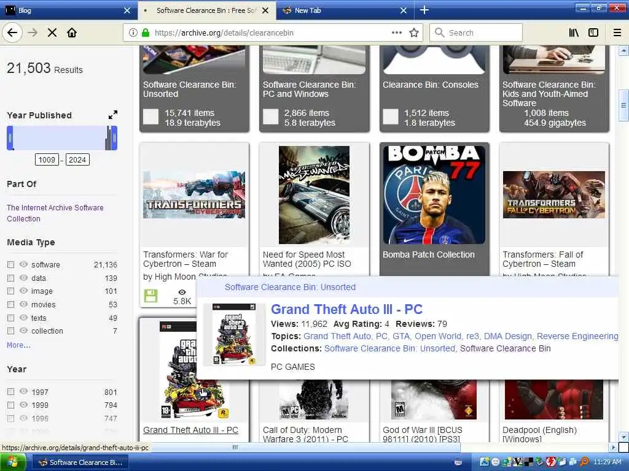Show only 1997 with eye icon
Image resolution: width=629 pixels, height=471 pixels.
24,392
